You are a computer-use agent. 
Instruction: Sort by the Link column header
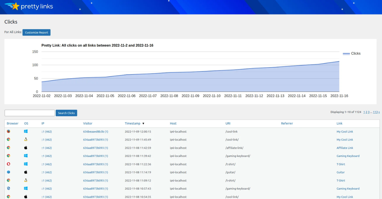point(339,123)
